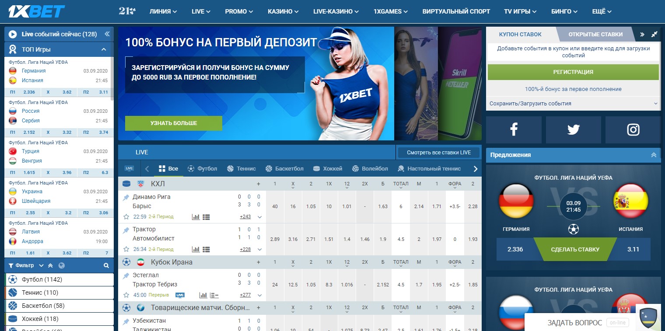Click Смотреть все ставки LIVE

(439, 153)
